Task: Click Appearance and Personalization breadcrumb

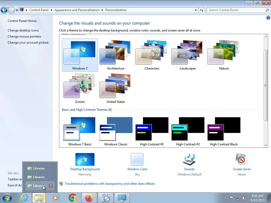Action: 77,10
